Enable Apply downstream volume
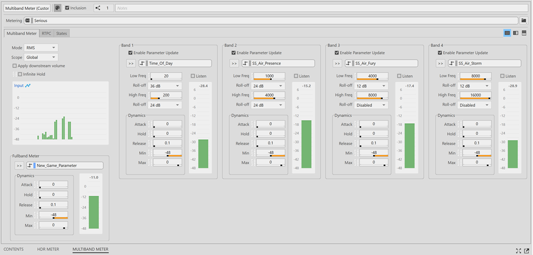533x255 pixels. point(14,66)
